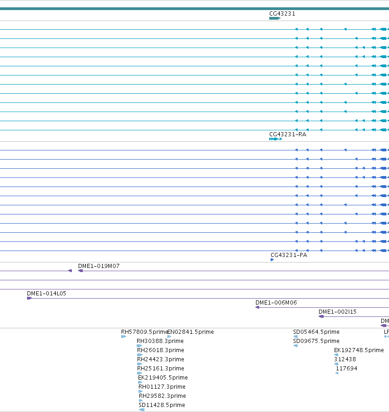Select the CG43231-RA transcript glyph
Image resolution: width=389 pixels, height=412 pixels.
click(x=276, y=139)
